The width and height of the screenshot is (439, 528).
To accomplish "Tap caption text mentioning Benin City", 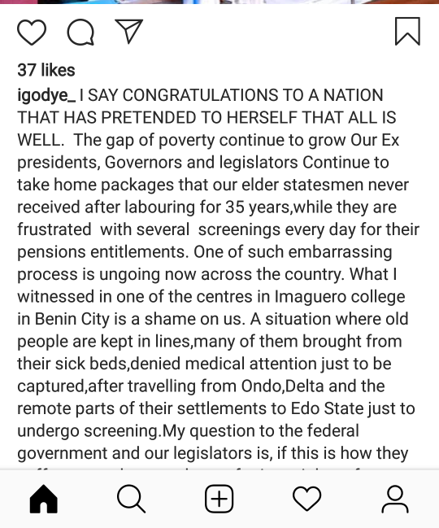I will [x=213, y=319].
